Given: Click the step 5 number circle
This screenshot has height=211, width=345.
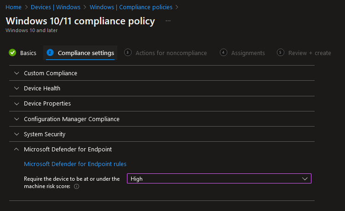Looking at the screenshot, I should tap(280, 52).
